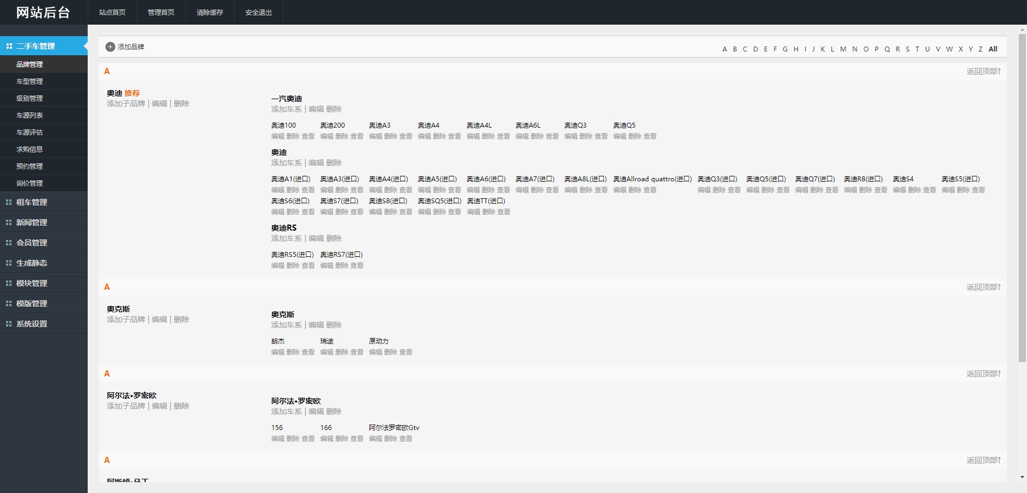Viewport: 1027px width, 493px height.
Task: Click 删除 under 奥迪S5(进口)
Action: pos(963,190)
